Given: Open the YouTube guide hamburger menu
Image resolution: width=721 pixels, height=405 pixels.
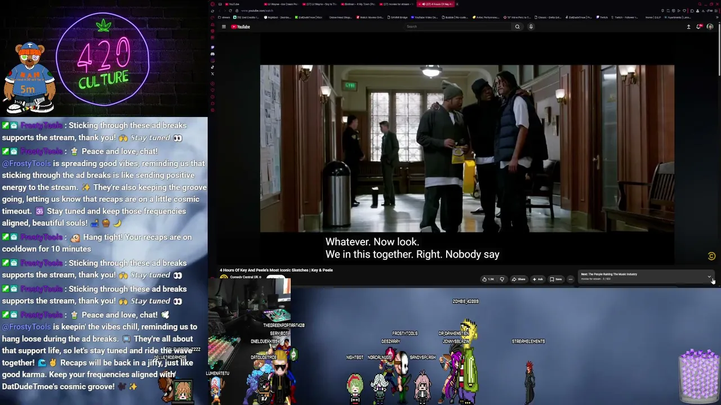Looking at the screenshot, I should point(224,26).
